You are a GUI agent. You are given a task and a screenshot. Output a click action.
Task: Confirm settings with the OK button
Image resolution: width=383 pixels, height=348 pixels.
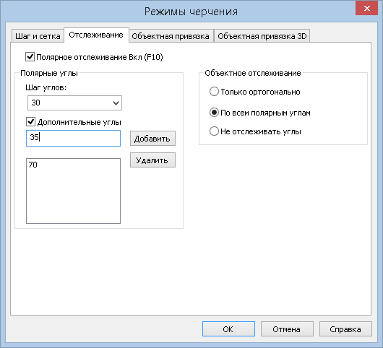pyautogui.click(x=228, y=329)
